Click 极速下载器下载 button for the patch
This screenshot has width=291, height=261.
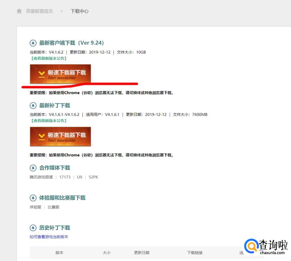tap(61, 137)
